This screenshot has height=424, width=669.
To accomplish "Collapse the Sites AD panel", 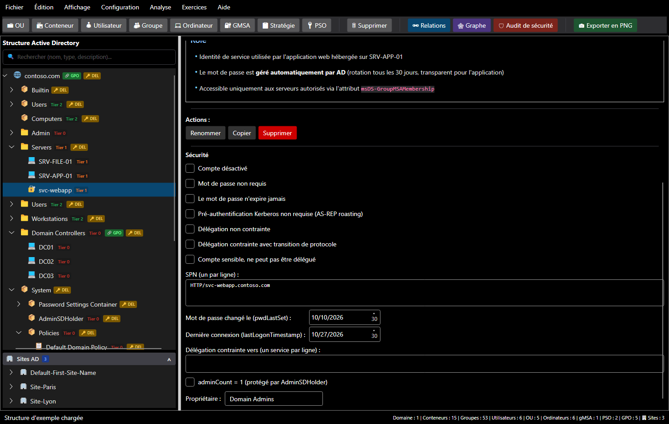I will click(x=169, y=359).
